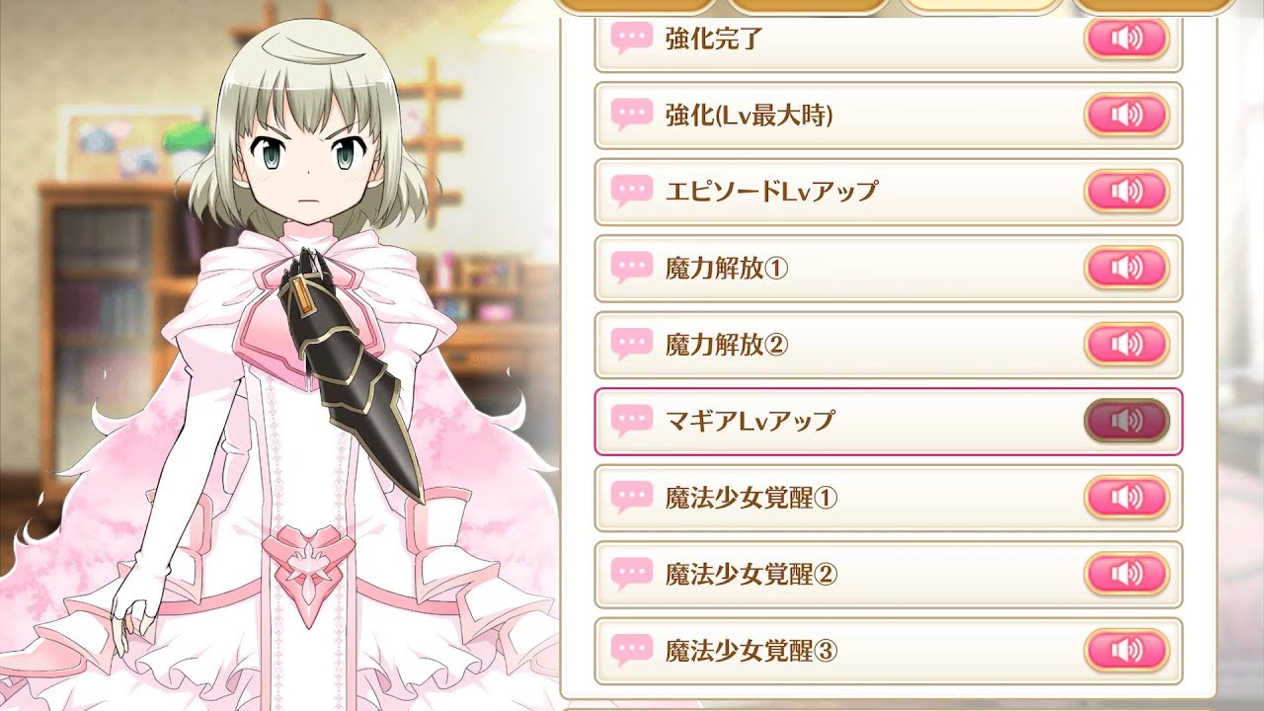The height and width of the screenshot is (711, 1264).
Task: Play 魔法少女覚醒③ with its speaker button
Action: click(x=1127, y=651)
